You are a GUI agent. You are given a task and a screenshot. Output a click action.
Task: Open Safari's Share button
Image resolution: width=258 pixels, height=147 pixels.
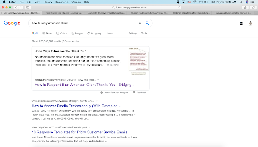point(246,8)
